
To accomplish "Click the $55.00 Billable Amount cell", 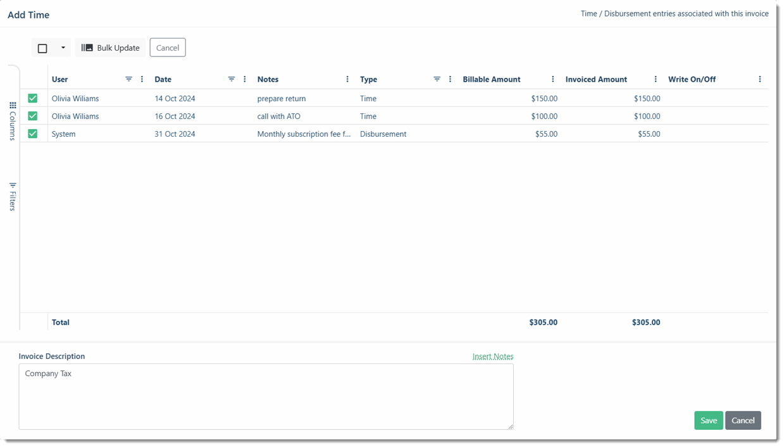I will [547, 134].
